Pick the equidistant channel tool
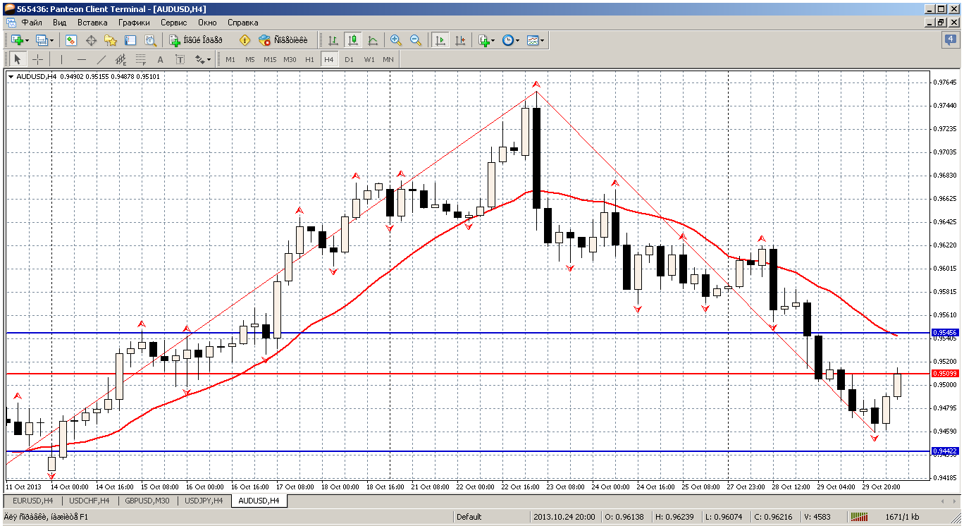 (121, 59)
